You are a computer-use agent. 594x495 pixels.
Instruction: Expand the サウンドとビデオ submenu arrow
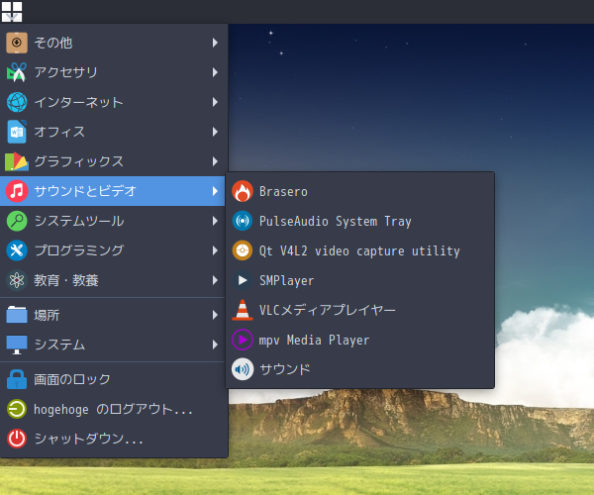pyautogui.click(x=215, y=191)
